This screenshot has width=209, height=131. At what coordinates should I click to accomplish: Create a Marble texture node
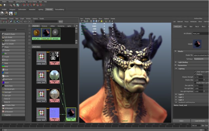[13, 76]
